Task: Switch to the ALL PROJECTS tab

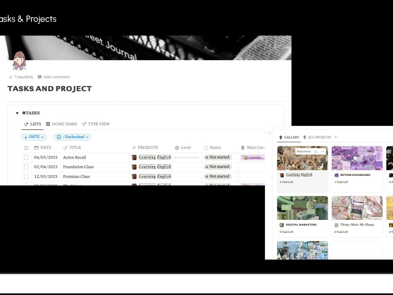Action: tap(317, 137)
